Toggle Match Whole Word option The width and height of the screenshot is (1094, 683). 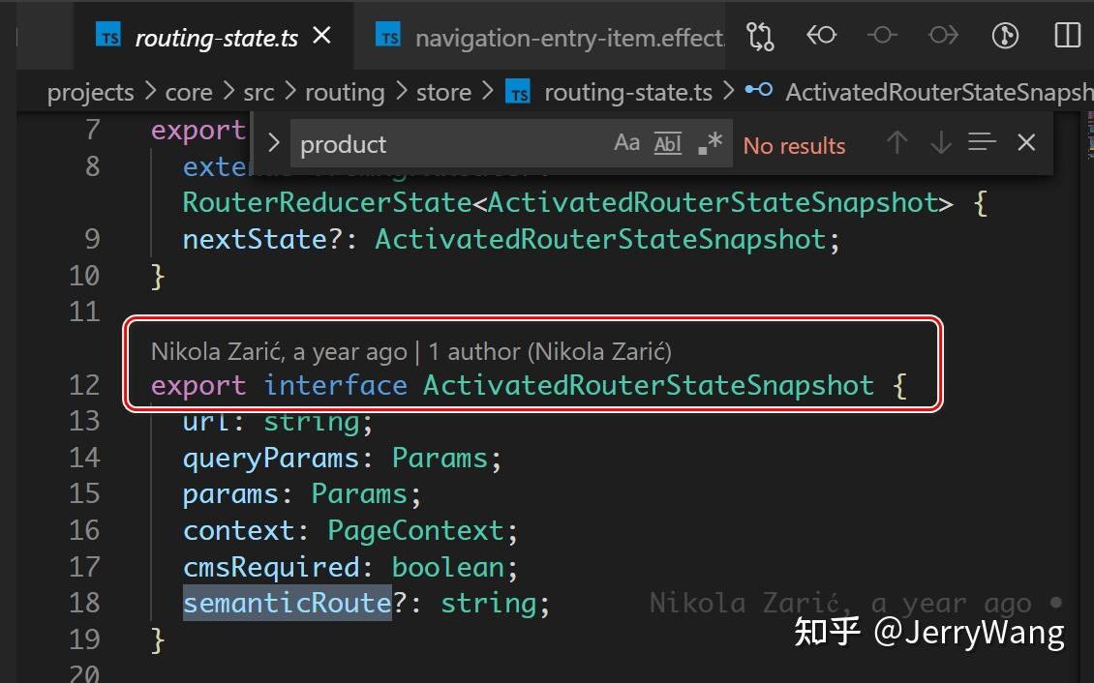coord(668,143)
